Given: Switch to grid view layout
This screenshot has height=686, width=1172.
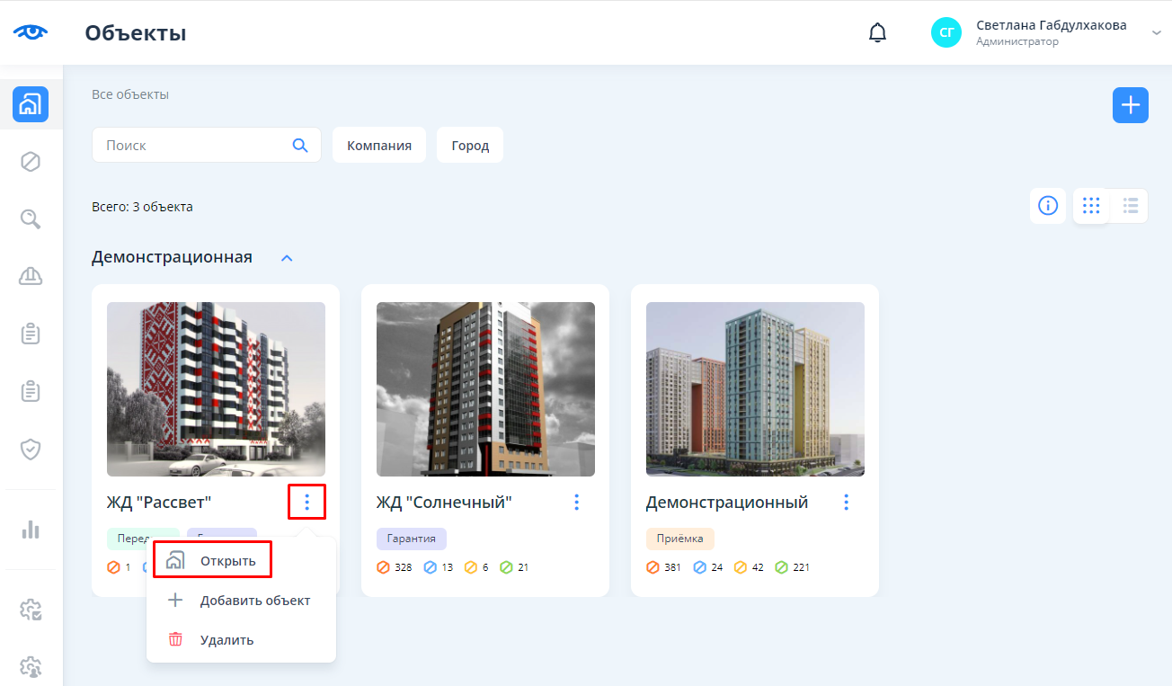Looking at the screenshot, I should coord(1091,206).
